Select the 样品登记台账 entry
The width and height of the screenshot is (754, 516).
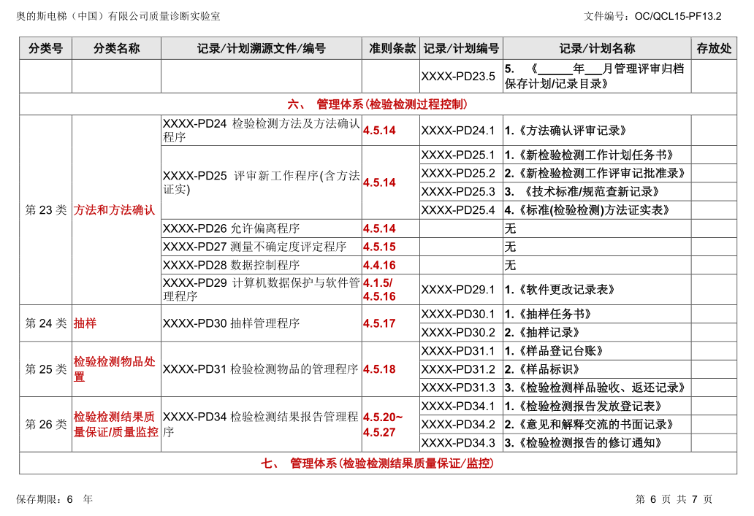(554, 351)
